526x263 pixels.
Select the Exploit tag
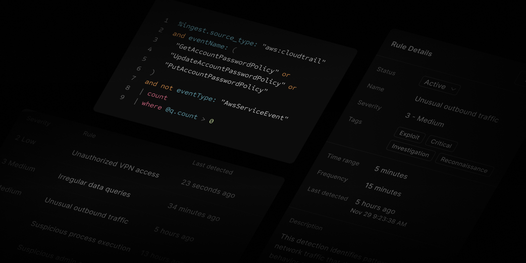point(409,135)
